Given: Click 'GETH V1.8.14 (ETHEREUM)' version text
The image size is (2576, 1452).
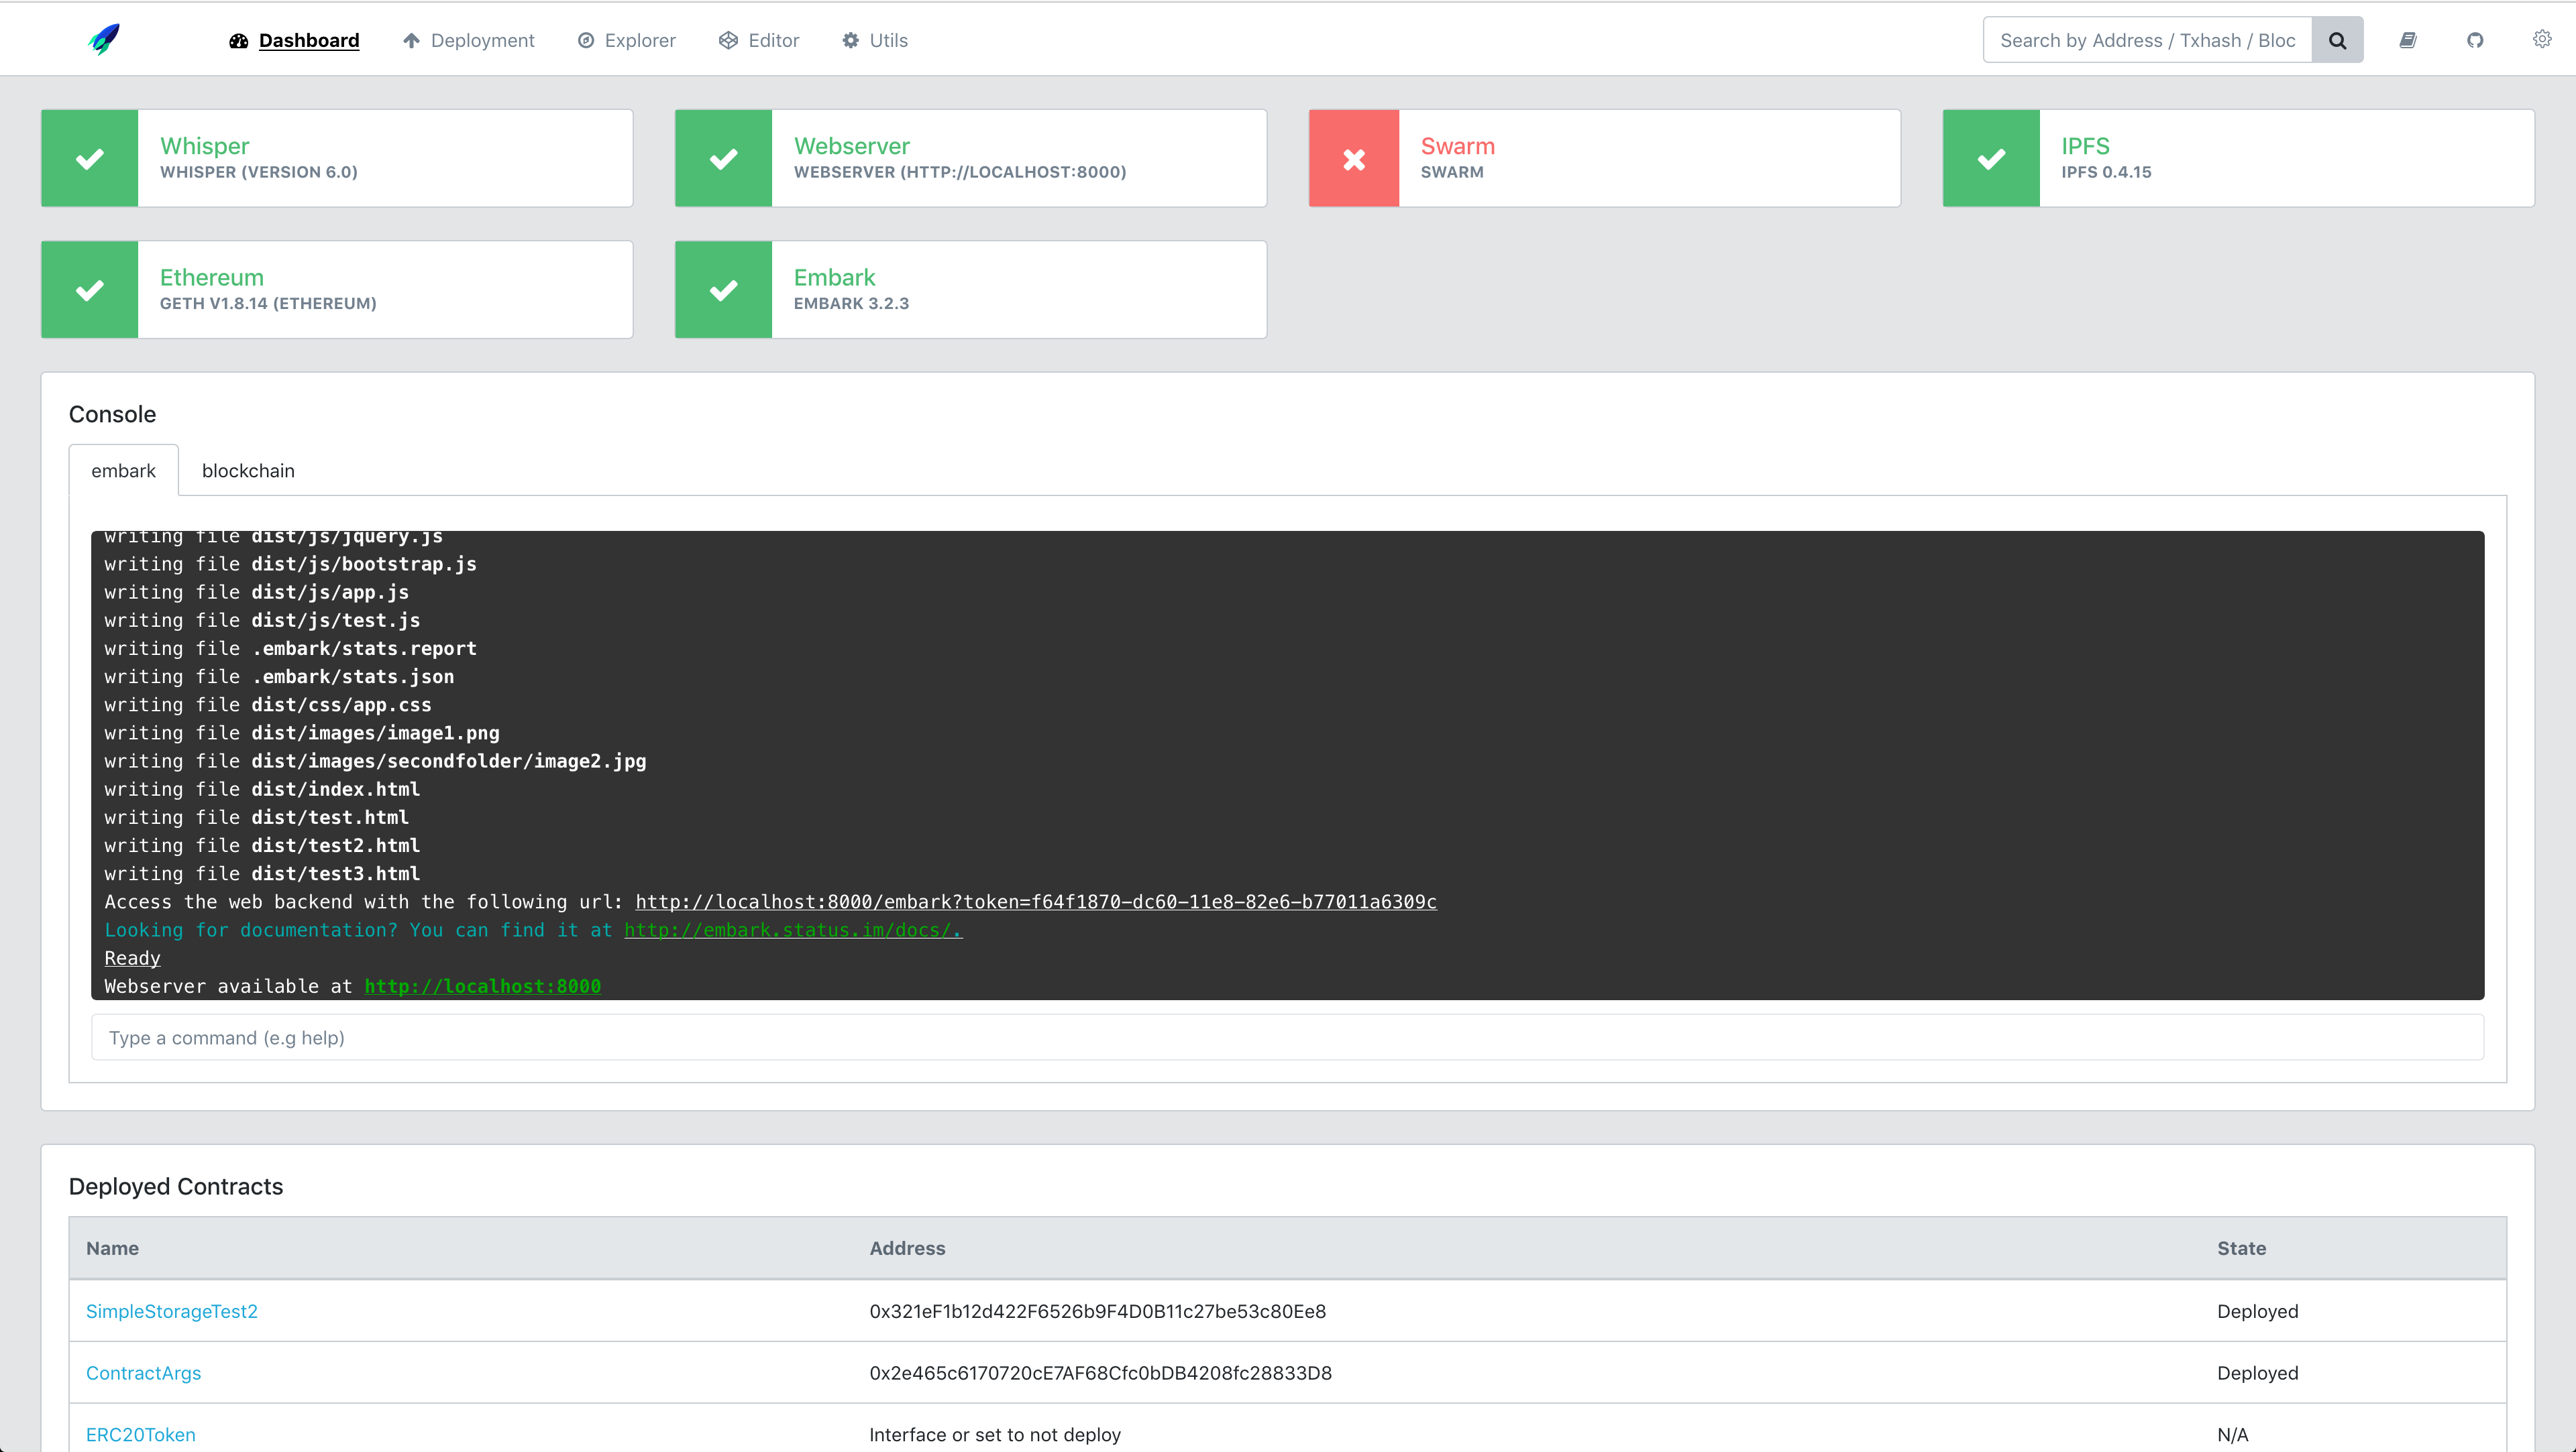Looking at the screenshot, I should point(268,304).
